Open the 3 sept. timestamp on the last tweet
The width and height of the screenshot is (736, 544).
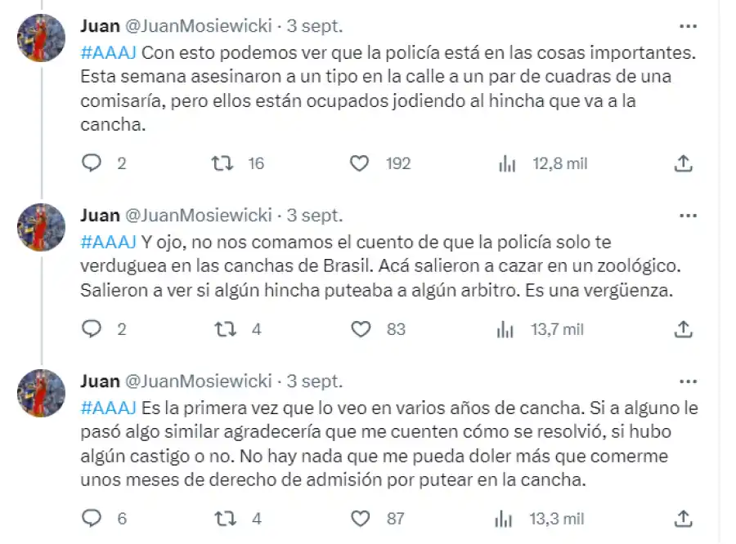coord(314,379)
